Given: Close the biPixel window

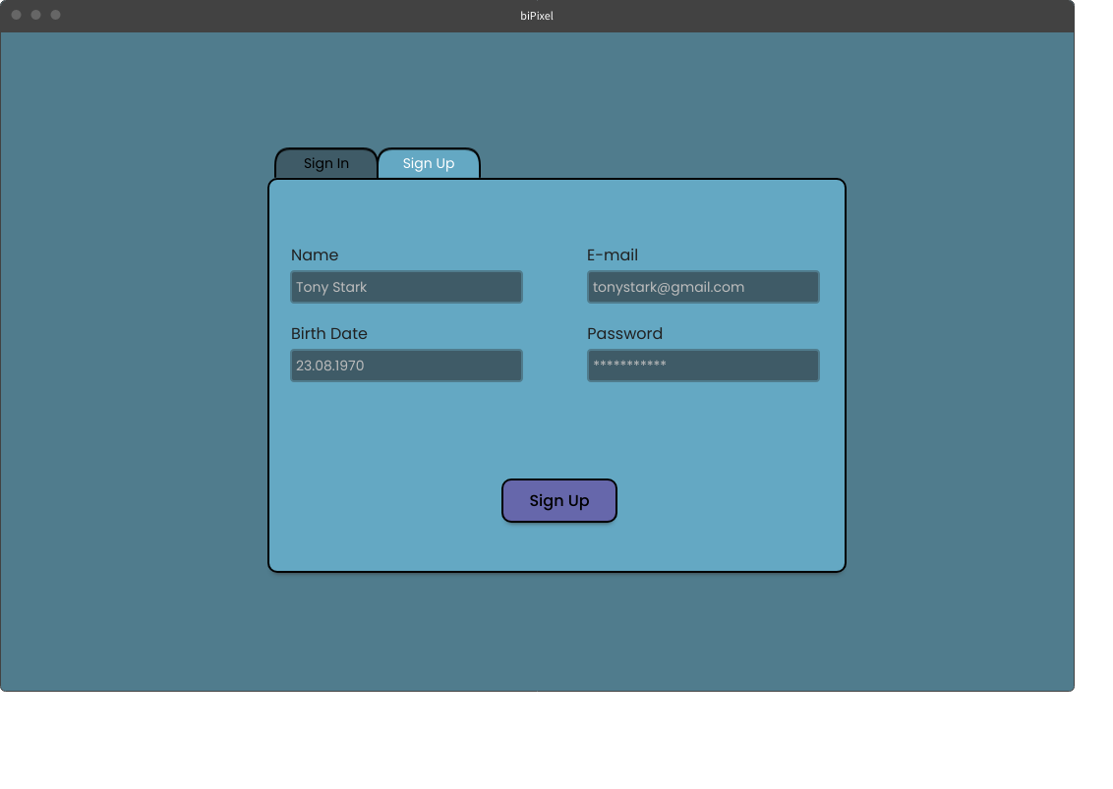Looking at the screenshot, I should point(17,15).
